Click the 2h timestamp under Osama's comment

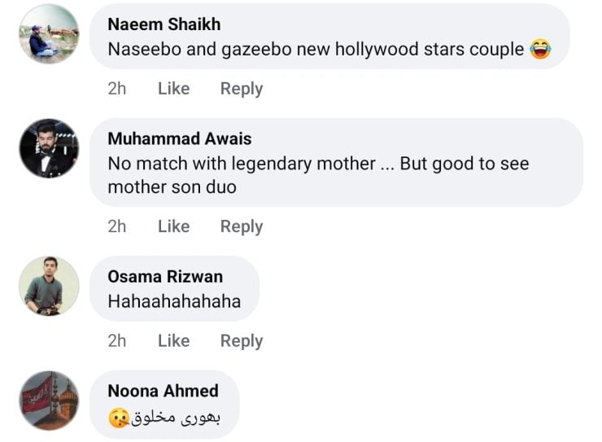click(x=117, y=341)
